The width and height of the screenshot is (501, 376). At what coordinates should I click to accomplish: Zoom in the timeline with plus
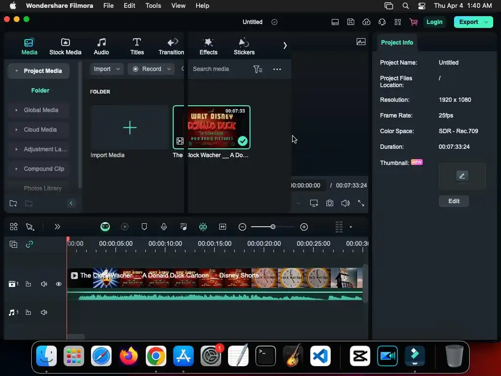(x=304, y=227)
